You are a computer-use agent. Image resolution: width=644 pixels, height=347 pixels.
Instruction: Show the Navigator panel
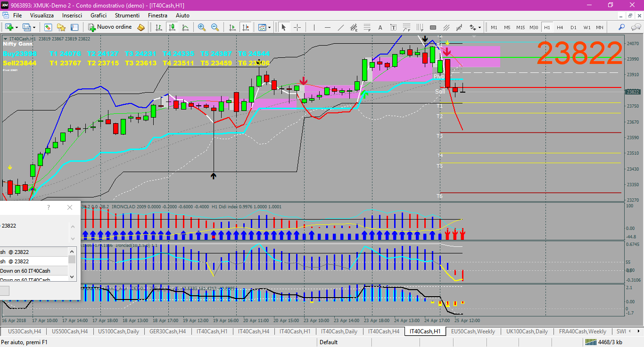(61, 27)
